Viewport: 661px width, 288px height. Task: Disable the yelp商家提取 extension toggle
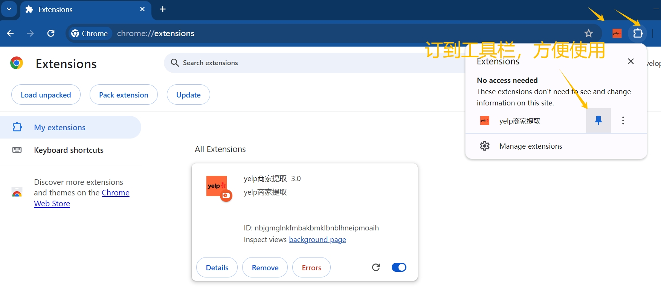pyautogui.click(x=399, y=267)
